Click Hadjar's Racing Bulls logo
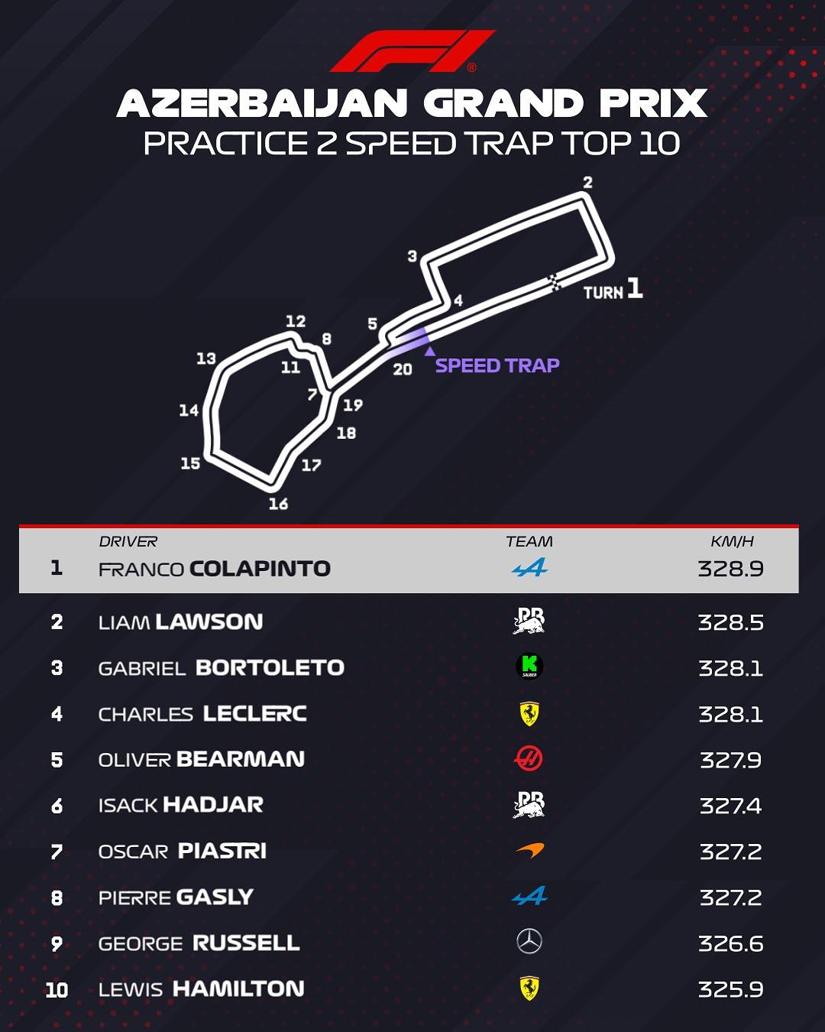This screenshot has width=825, height=1032. [529, 805]
